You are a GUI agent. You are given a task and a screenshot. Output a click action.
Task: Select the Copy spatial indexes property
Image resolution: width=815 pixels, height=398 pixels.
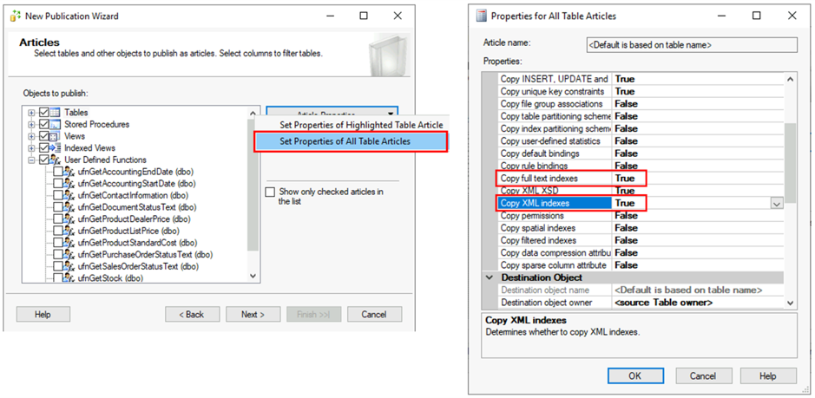tap(641, 228)
